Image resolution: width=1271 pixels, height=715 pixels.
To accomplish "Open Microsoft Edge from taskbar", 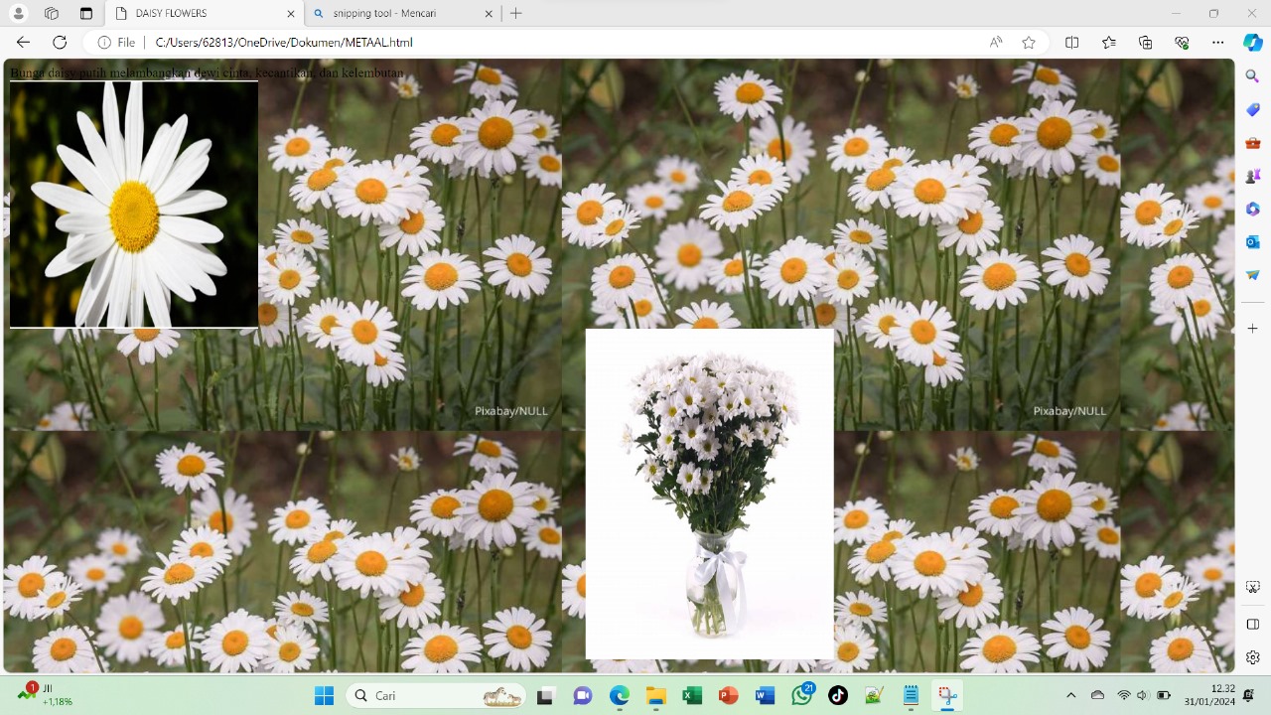I will pos(620,696).
